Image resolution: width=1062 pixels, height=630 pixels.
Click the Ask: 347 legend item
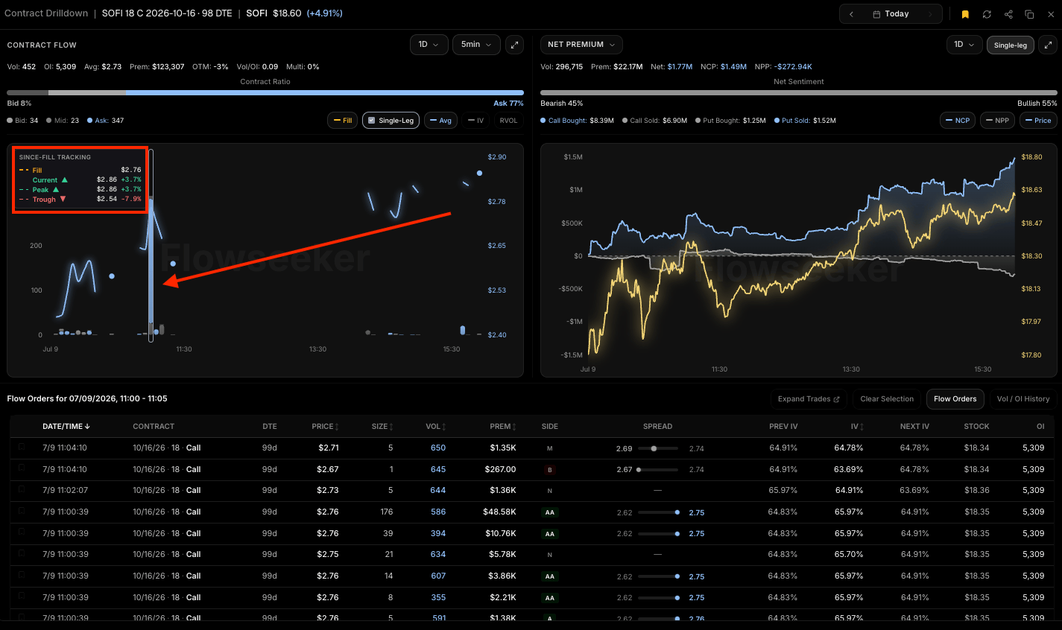[105, 121]
